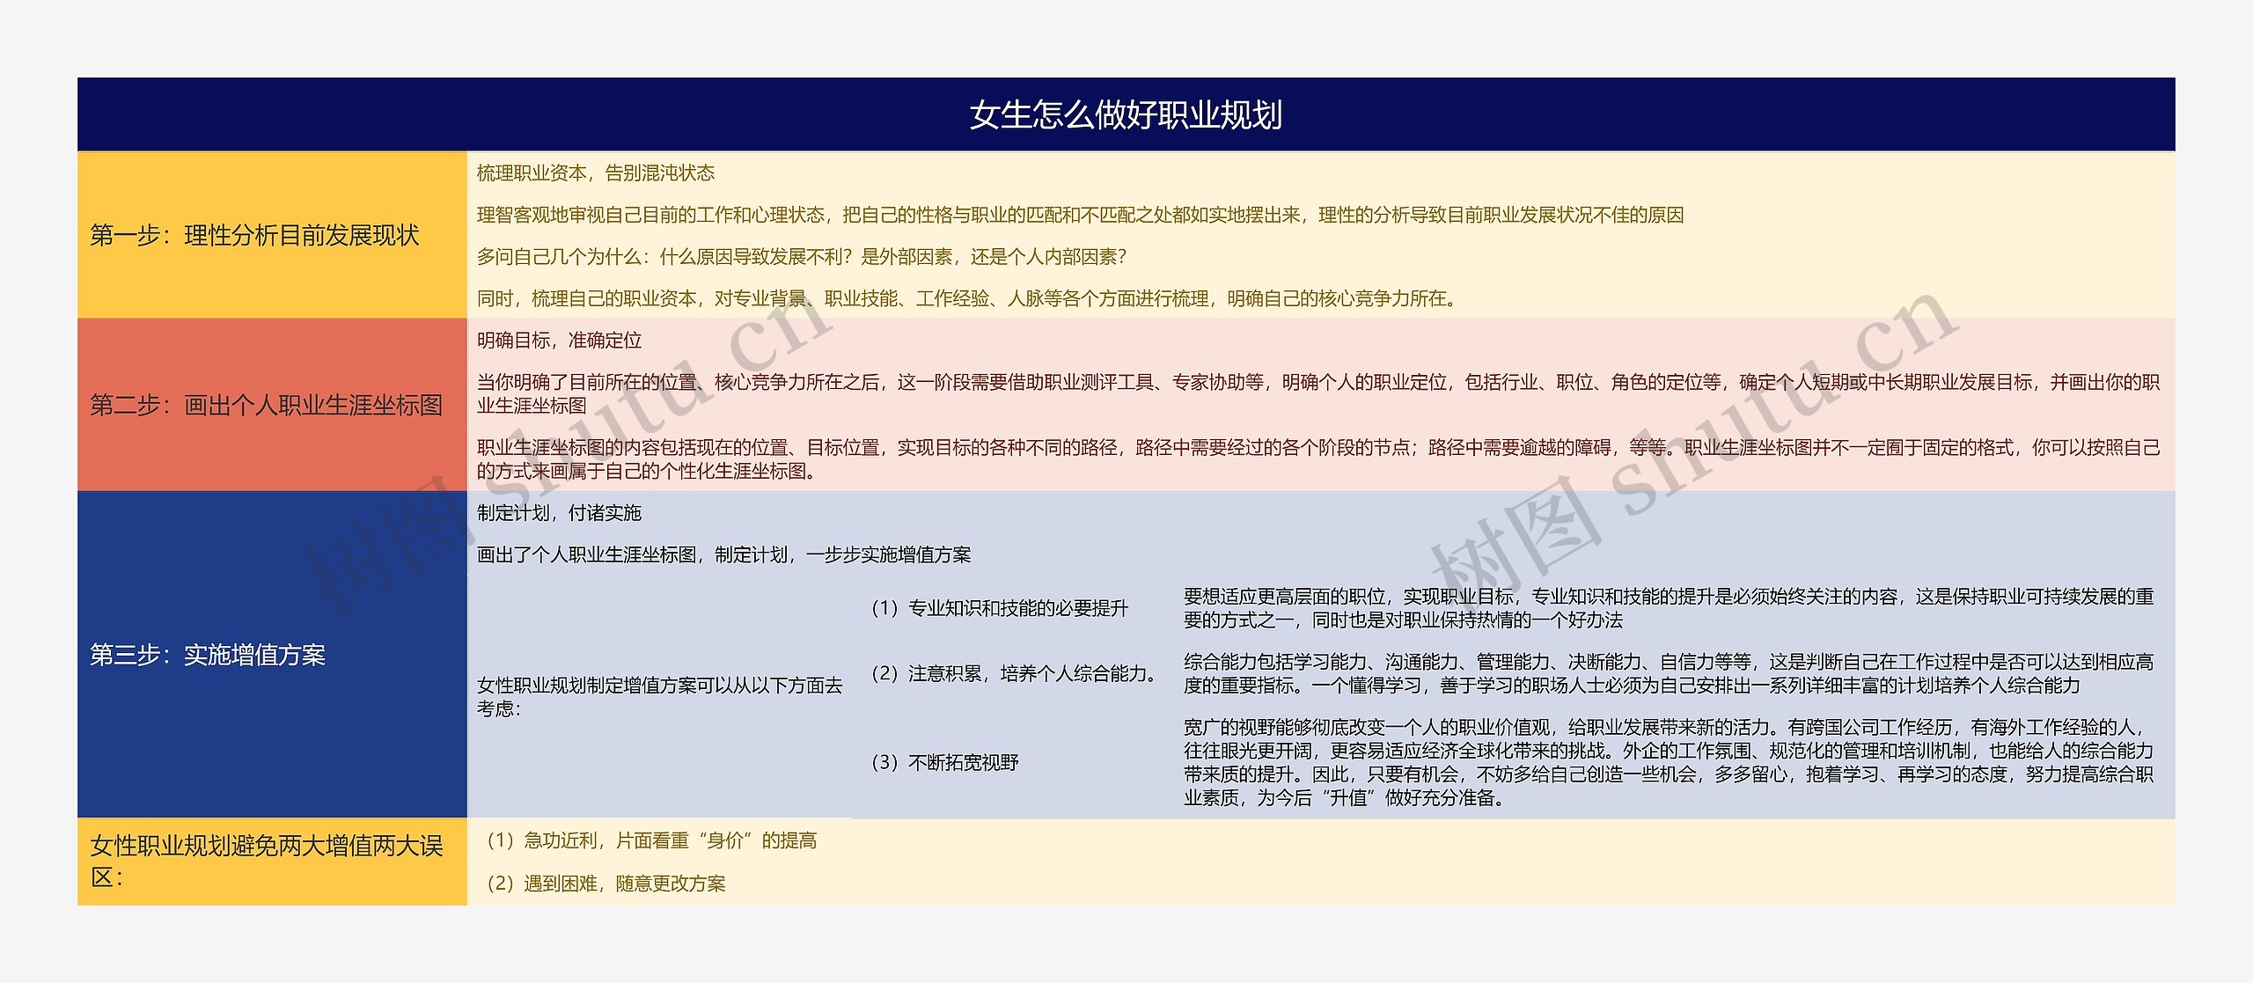Select the '第二步：画出个人职业生涯坐标图' cell
Screen dimensions: 2253x983
(x=266, y=405)
